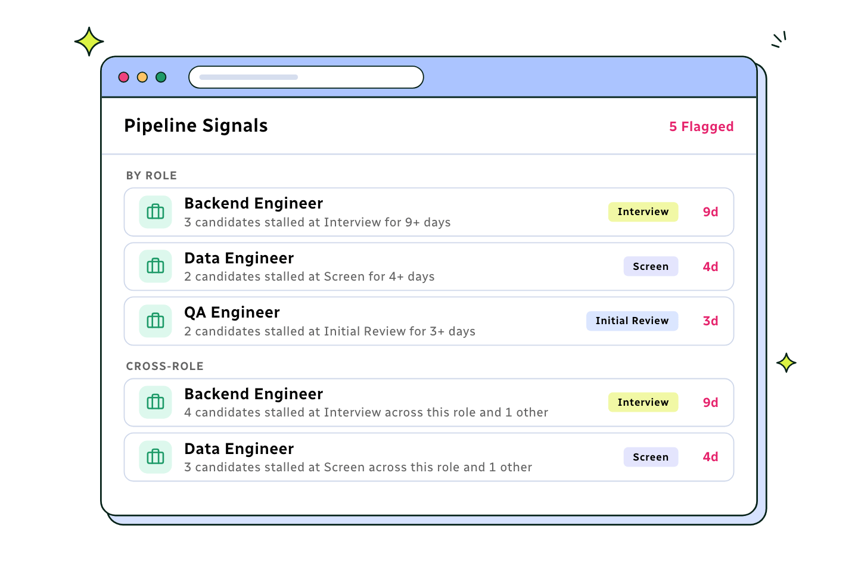Click the 9d value in the By Role Backend Engineer row
This screenshot has height=572, width=858.
(x=710, y=212)
